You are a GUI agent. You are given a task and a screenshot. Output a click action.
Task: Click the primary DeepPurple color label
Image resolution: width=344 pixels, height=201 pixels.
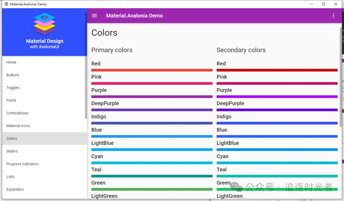point(105,104)
